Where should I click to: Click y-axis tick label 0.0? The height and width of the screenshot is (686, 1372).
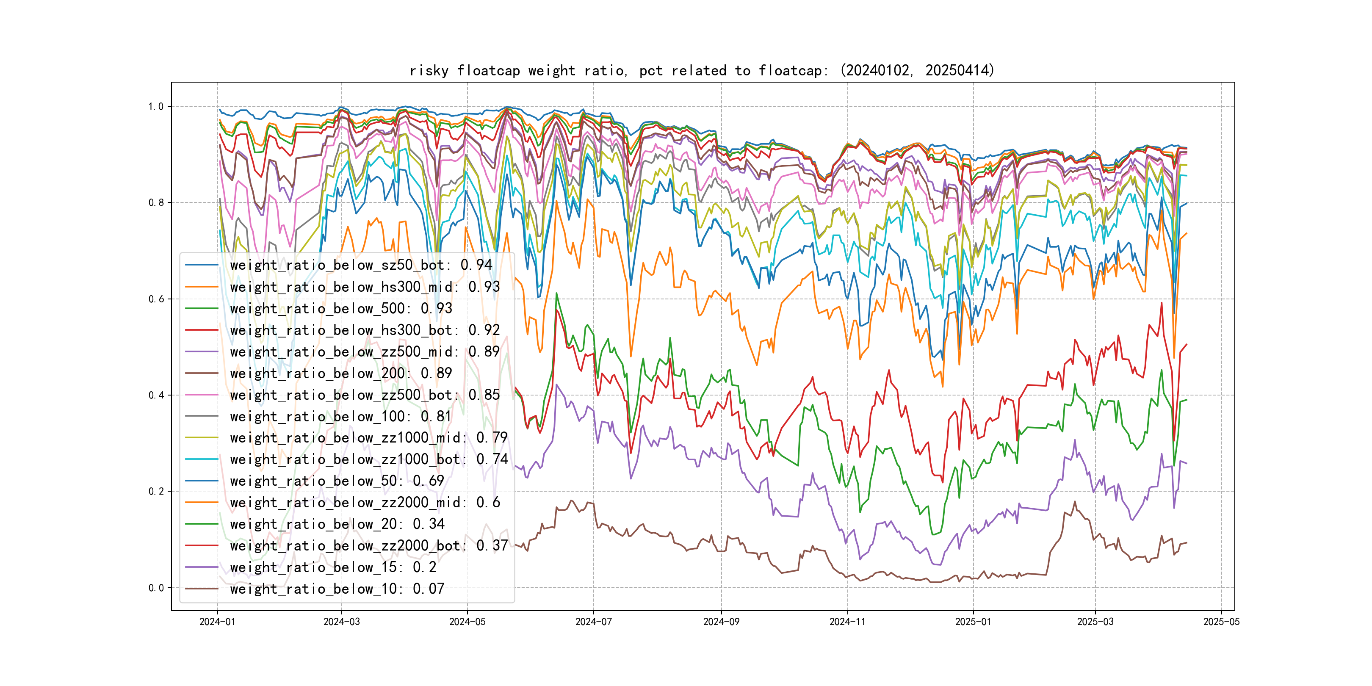pos(156,588)
